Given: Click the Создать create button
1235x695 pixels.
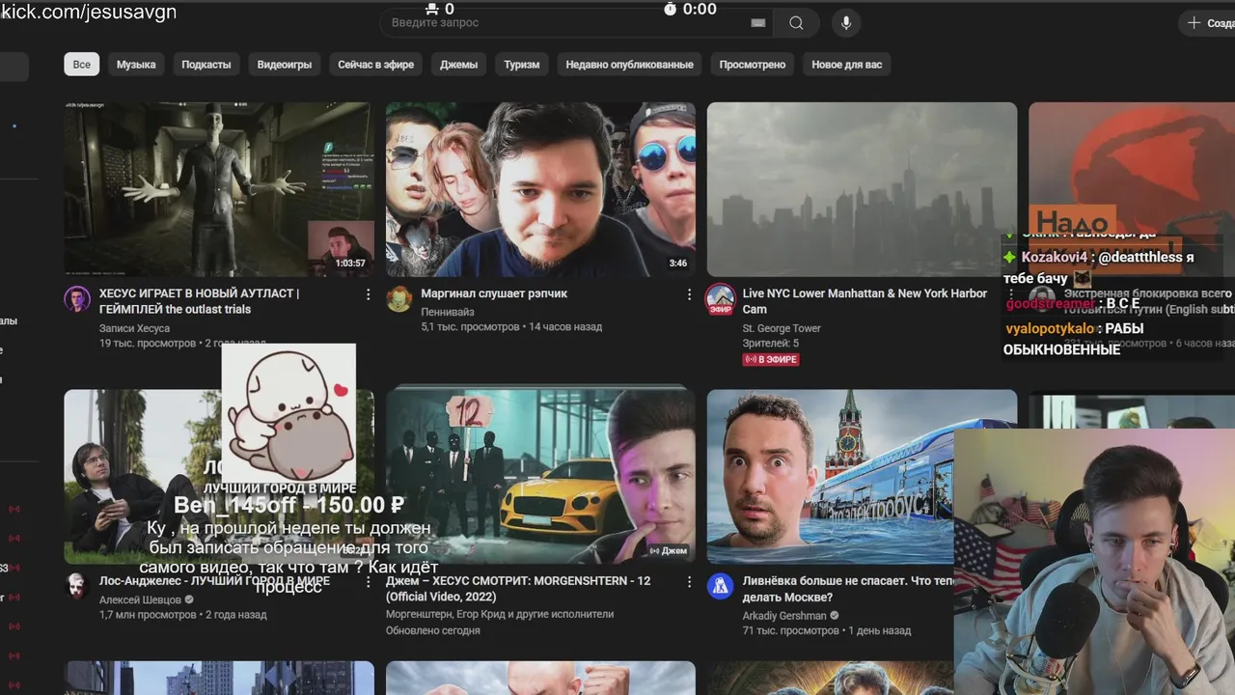Looking at the screenshot, I should point(1208,23).
